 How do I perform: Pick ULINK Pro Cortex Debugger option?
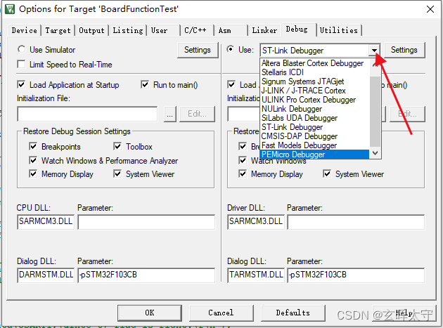tap(314, 100)
